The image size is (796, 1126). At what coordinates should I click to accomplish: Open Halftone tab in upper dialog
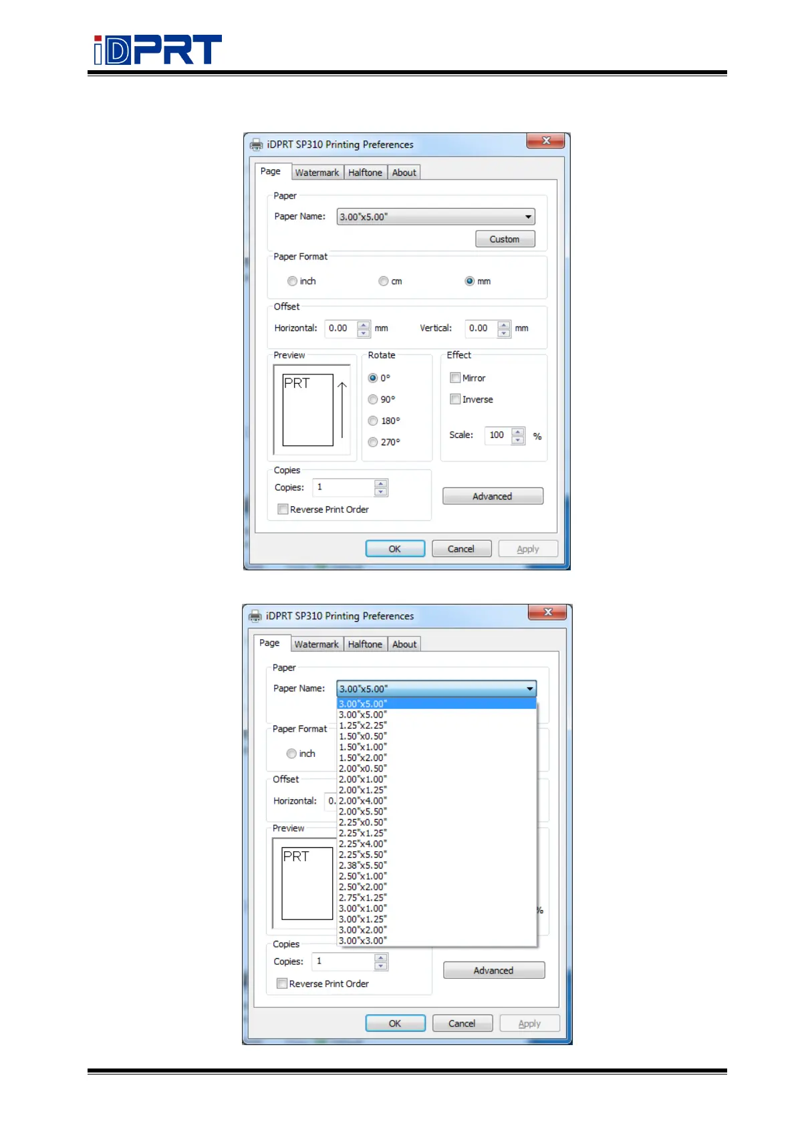(x=366, y=173)
